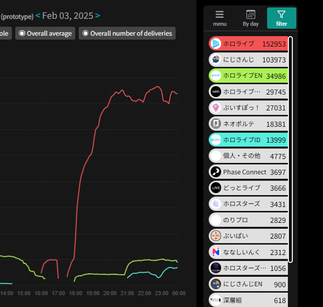Click the 3431 value in ホロスターズ row
The image size is (323, 307).
pos(278,205)
